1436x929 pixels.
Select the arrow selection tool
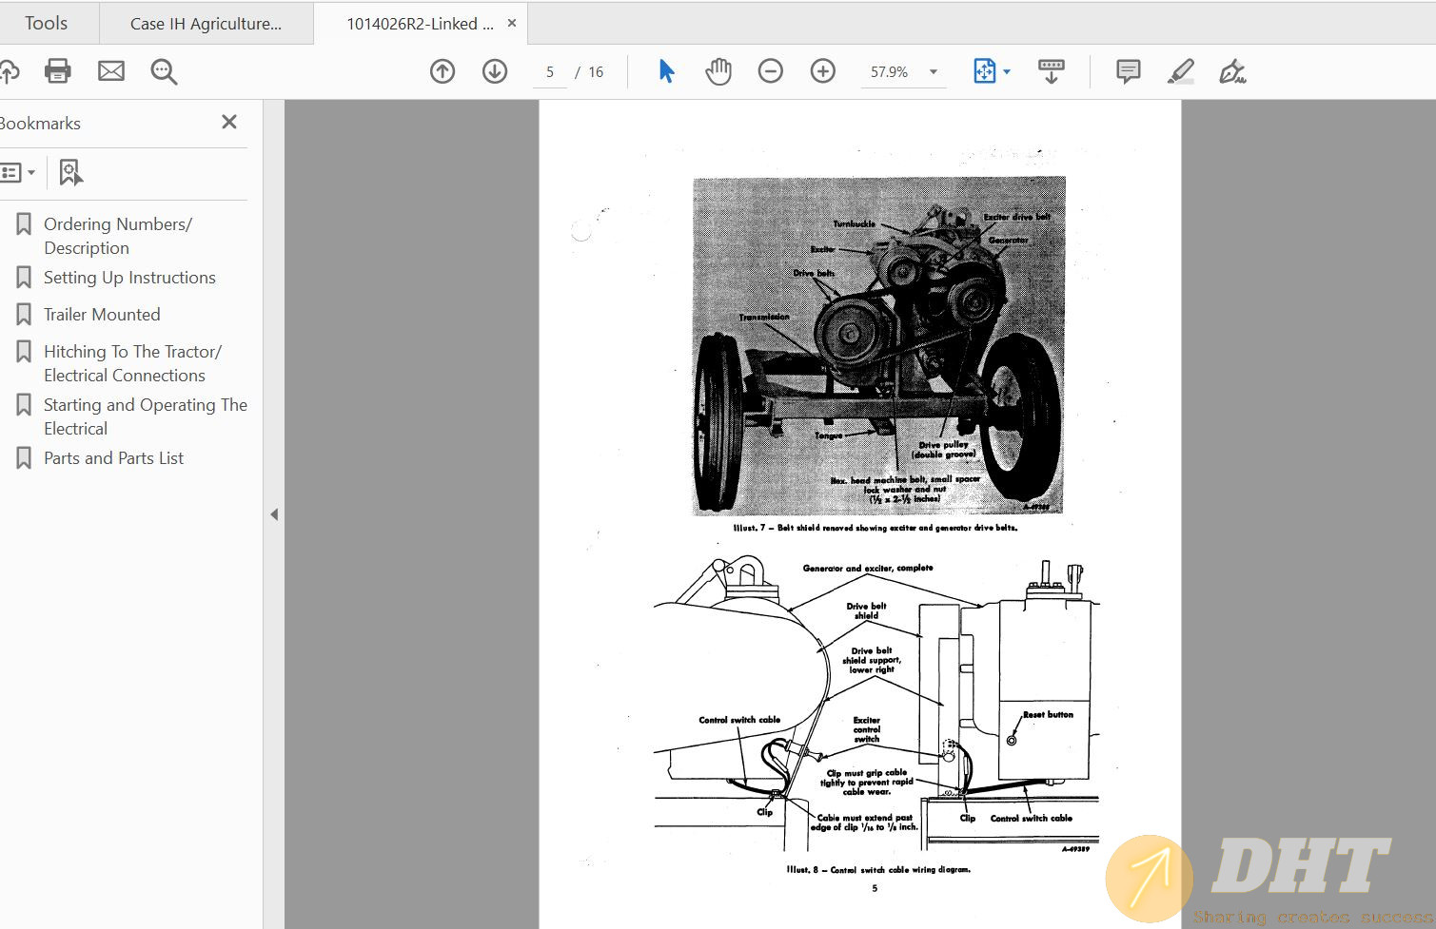click(x=666, y=71)
